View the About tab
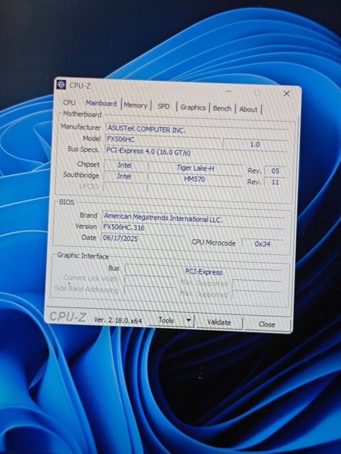Viewport: 341px width, 454px height. (248, 109)
